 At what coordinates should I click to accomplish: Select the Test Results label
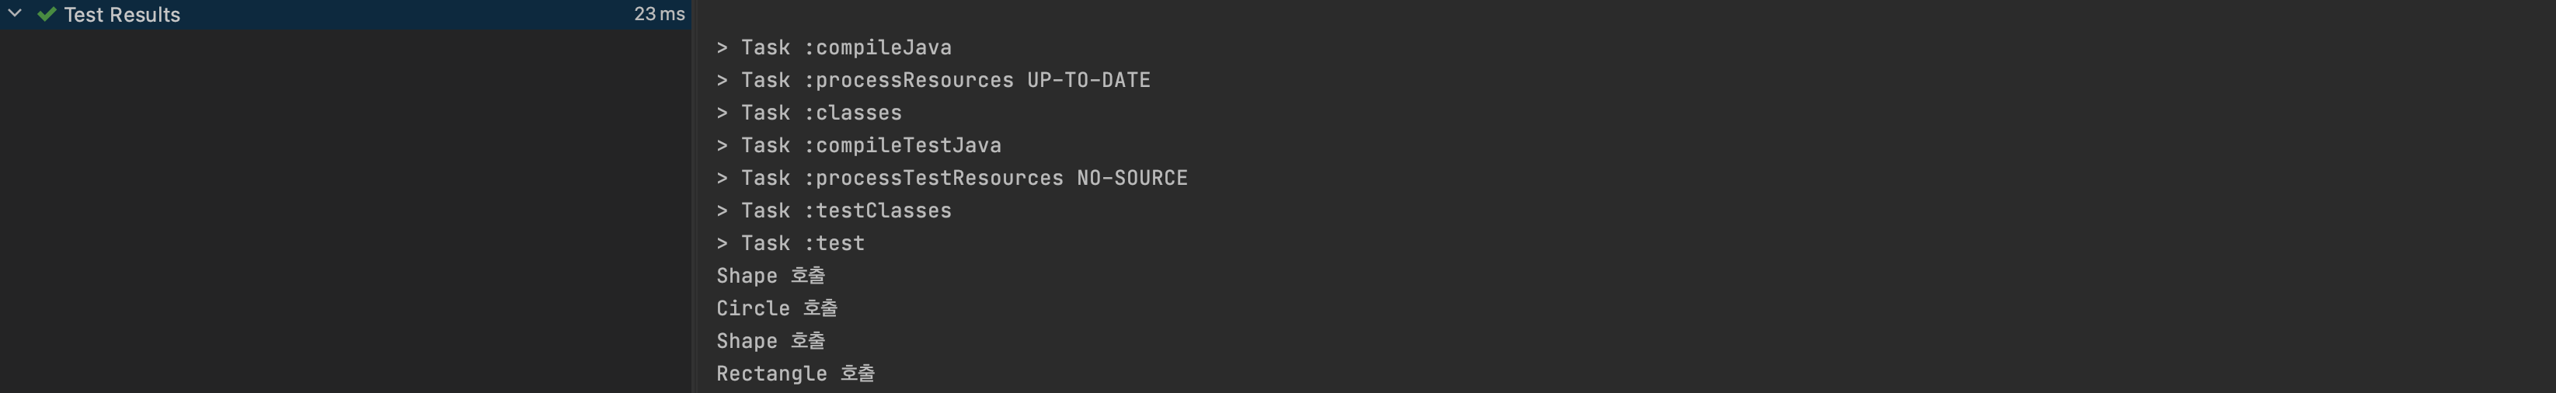[x=122, y=15]
